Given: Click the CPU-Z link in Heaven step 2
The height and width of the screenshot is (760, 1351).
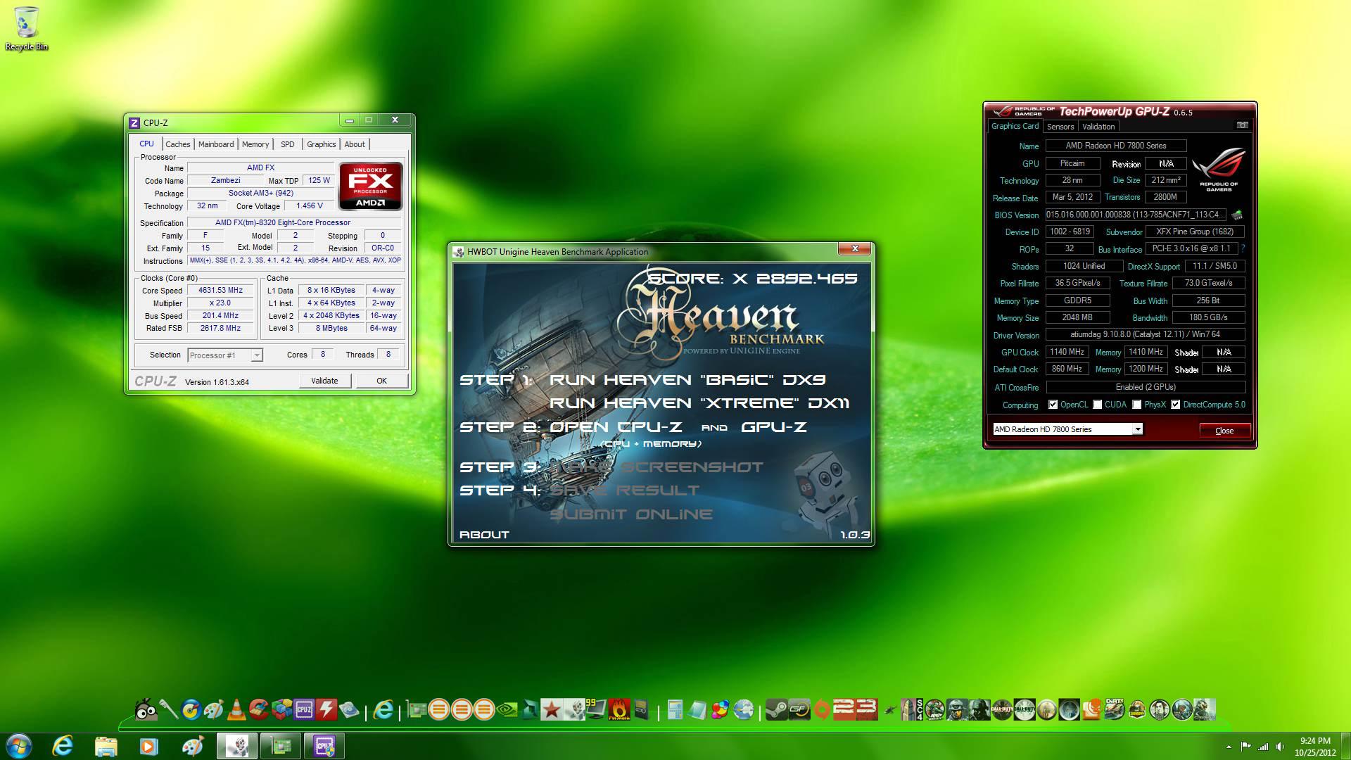Looking at the screenshot, I should pyautogui.click(x=649, y=427).
